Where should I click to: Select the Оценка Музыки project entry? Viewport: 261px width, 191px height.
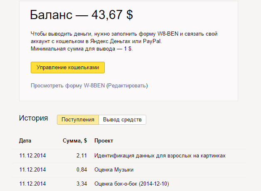tap(114, 169)
